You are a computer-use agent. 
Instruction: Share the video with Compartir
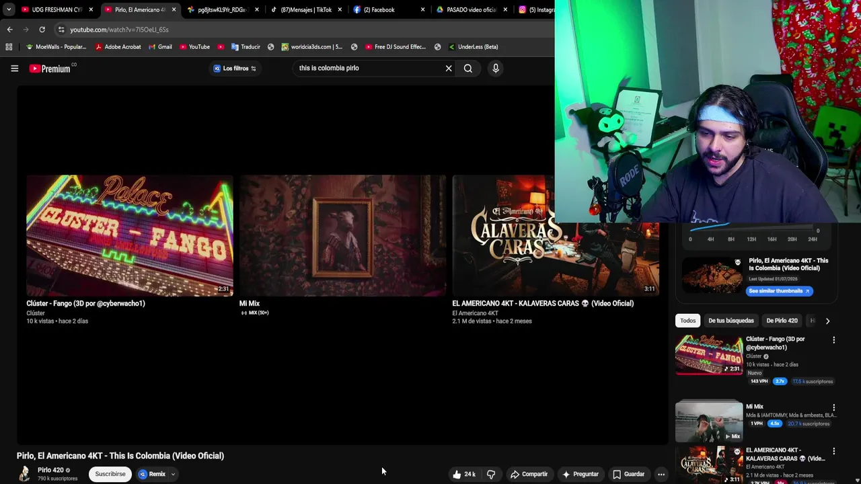pos(529,474)
